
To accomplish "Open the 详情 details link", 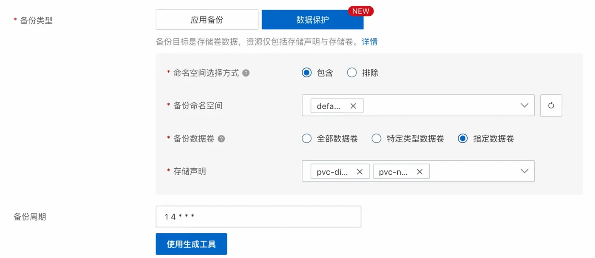I will tap(369, 42).
